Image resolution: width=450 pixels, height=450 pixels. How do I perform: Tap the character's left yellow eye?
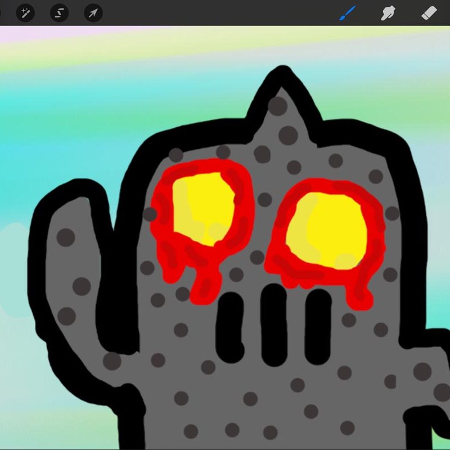pyautogui.click(x=201, y=208)
